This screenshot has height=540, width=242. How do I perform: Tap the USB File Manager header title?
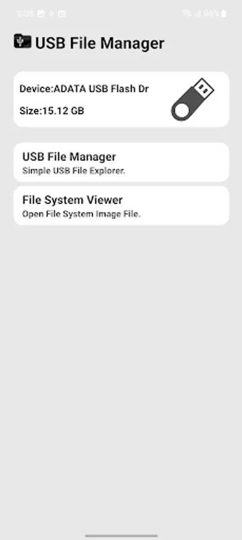click(99, 43)
